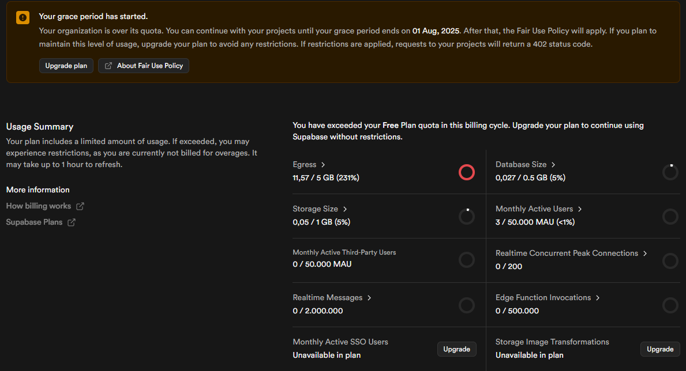Click the Edge Function Invocations usage ring
The image size is (686, 371).
(670, 305)
